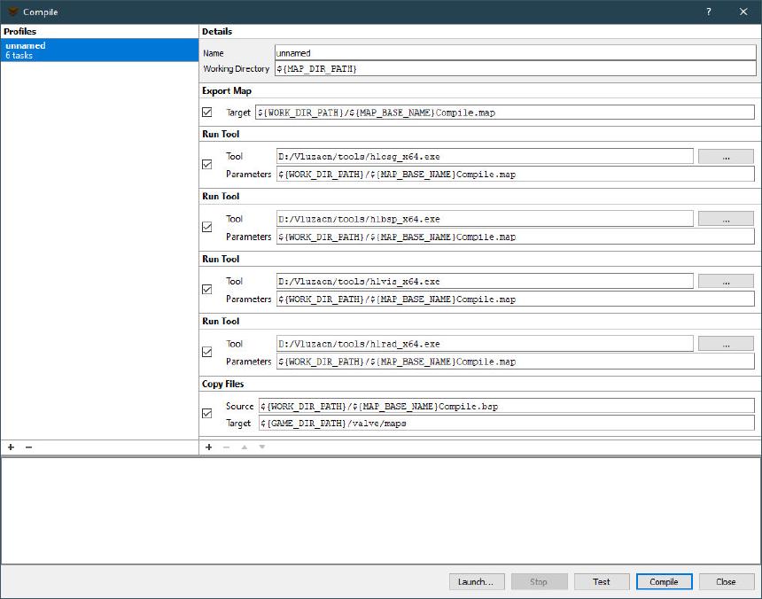Browse for hlcsg_x64.exe tool path

click(726, 157)
